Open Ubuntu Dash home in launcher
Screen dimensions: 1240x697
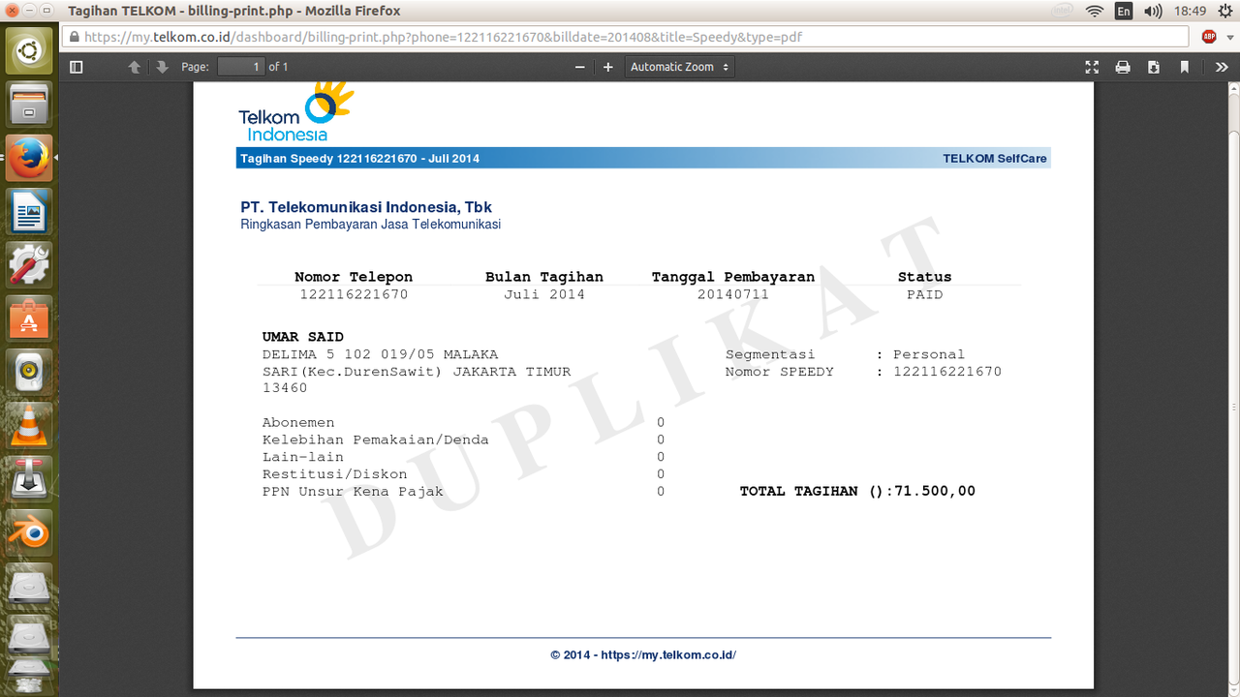pyautogui.click(x=29, y=50)
